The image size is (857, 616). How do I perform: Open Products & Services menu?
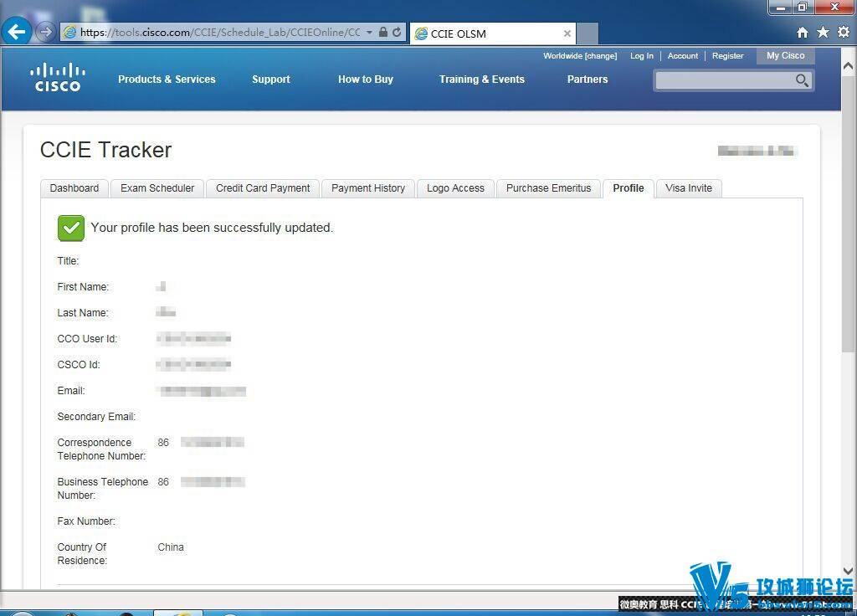click(x=167, y=80)
